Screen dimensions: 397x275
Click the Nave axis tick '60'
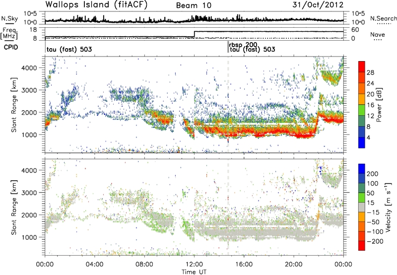coord(355,30)
